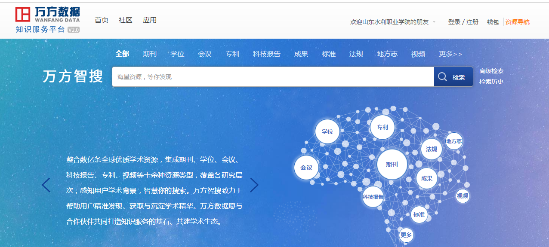Open the 钱包 wallet link
The image size is (549, 247).
tap(493, 22)
